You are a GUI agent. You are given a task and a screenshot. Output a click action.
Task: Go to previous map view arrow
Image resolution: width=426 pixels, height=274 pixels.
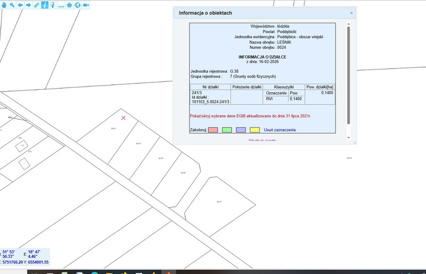[20, 5]
